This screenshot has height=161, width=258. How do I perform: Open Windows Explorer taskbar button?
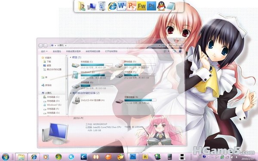pos(21,157)
